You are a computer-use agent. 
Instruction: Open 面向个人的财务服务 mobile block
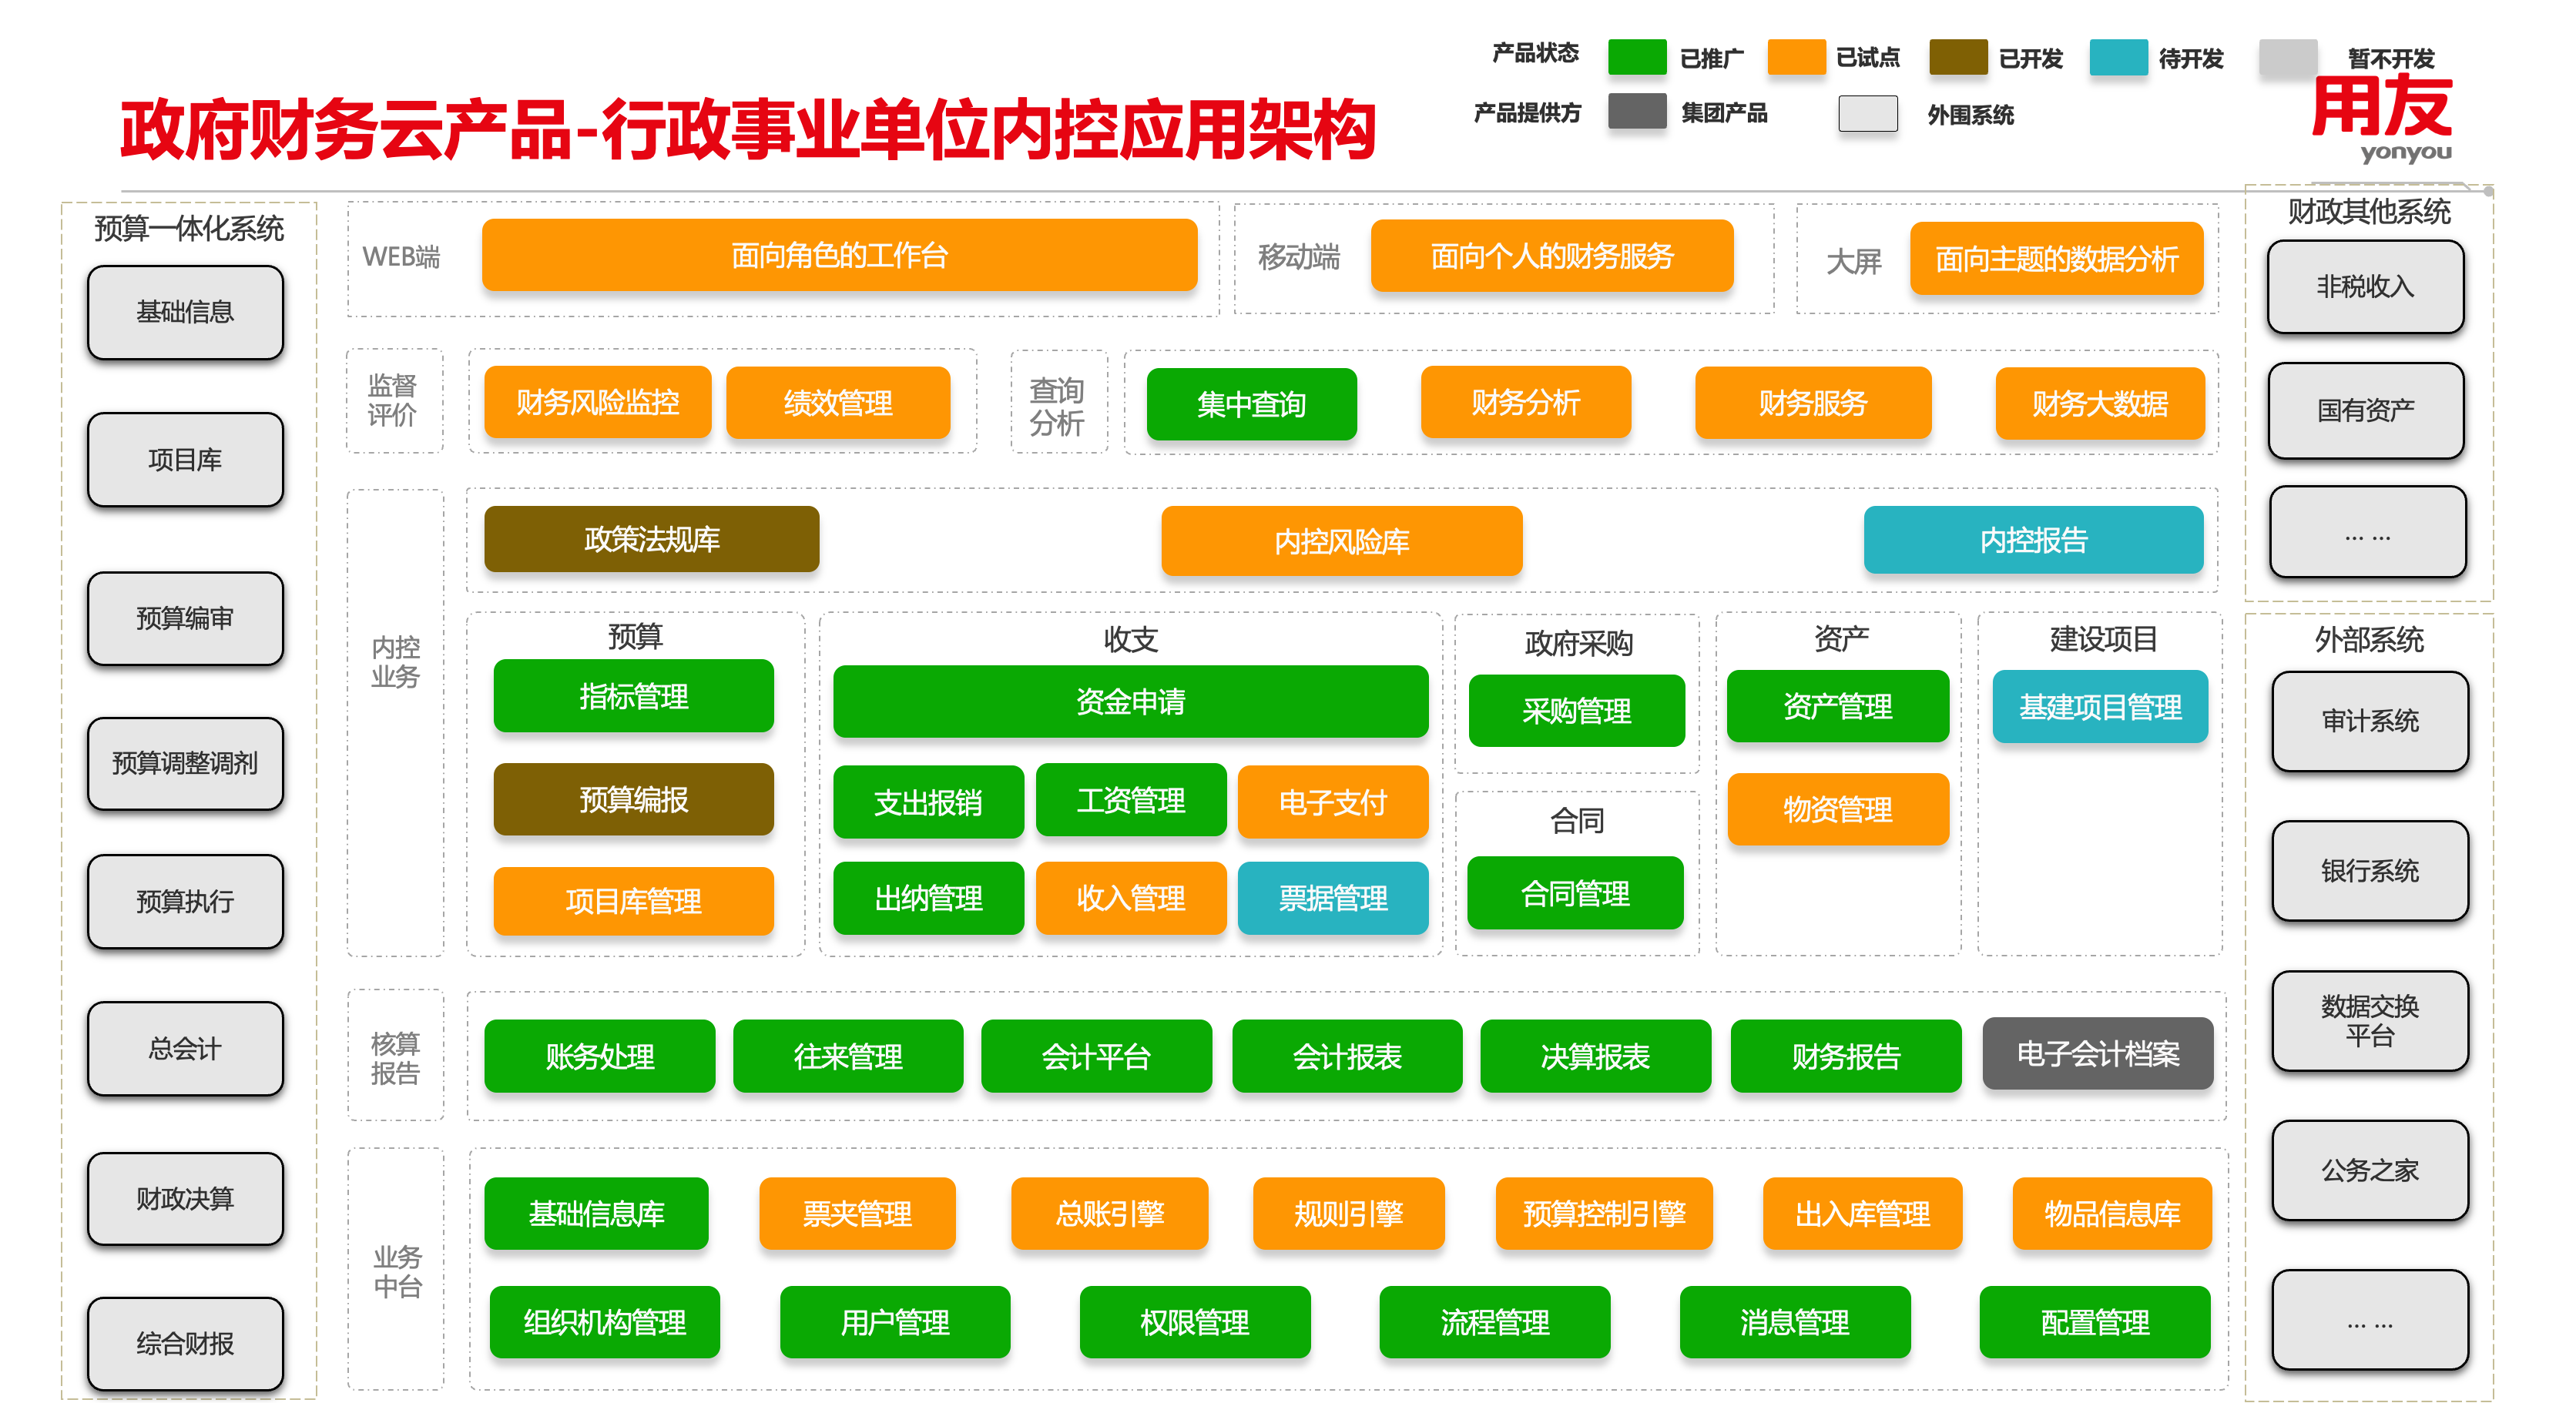coord(1551,256)
